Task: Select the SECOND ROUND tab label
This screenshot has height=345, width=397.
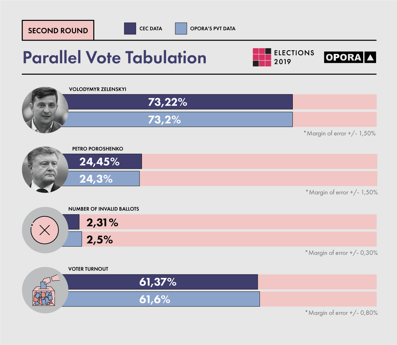Action: [x=58, y=31]
